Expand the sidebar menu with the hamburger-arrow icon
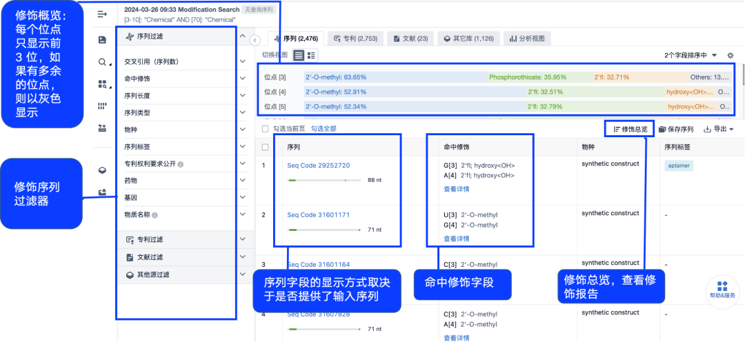Screen dimensions: 745x342 pos(103,14)
